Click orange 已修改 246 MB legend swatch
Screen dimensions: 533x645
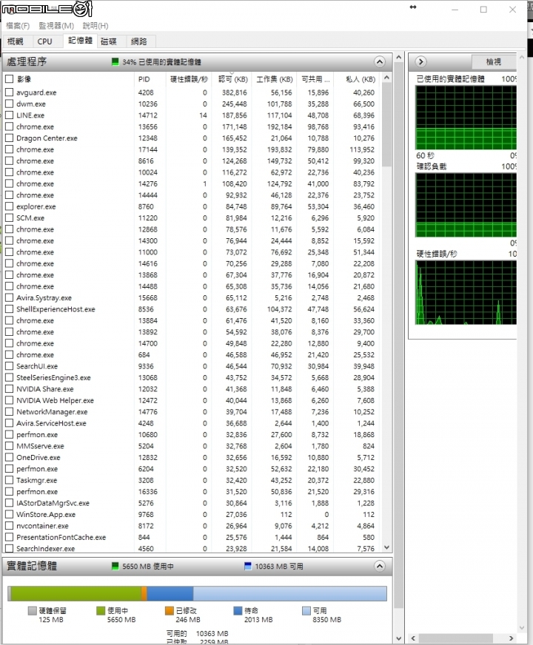170,611
